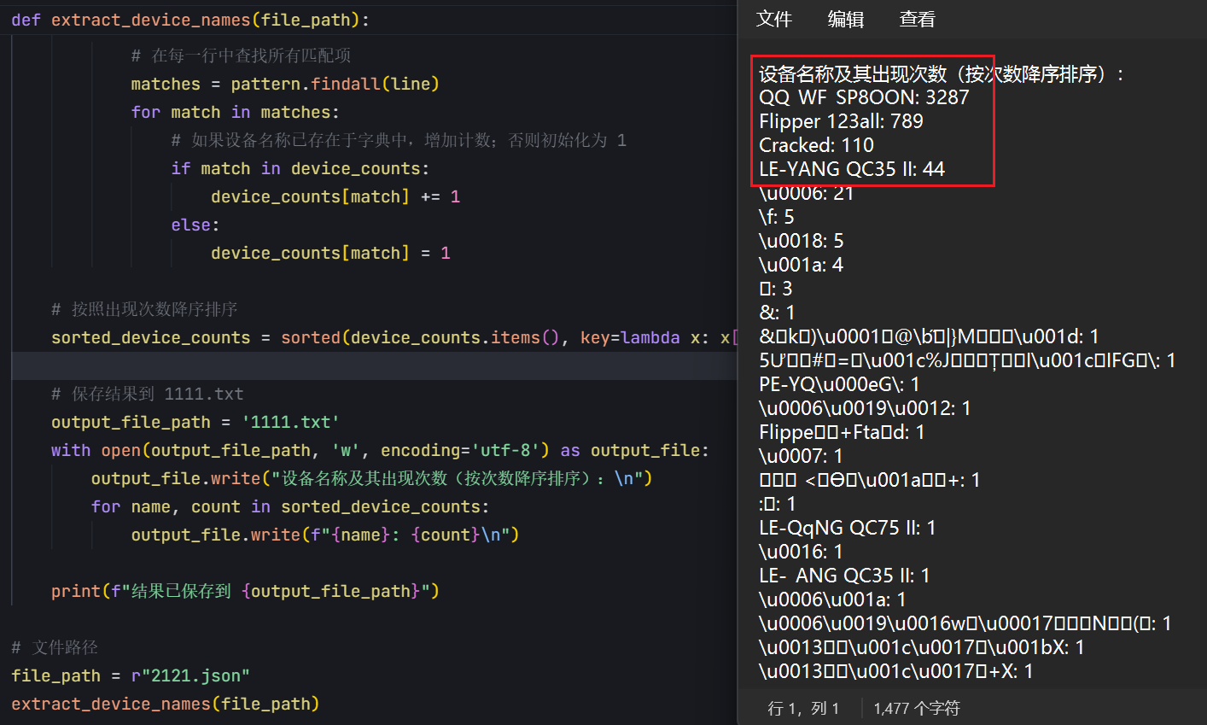The width and height of the screenshot is (1207, 725).
Task: Open the 查看 menu in Notepad
Action: pyautogui.click(x=918, y=19)
